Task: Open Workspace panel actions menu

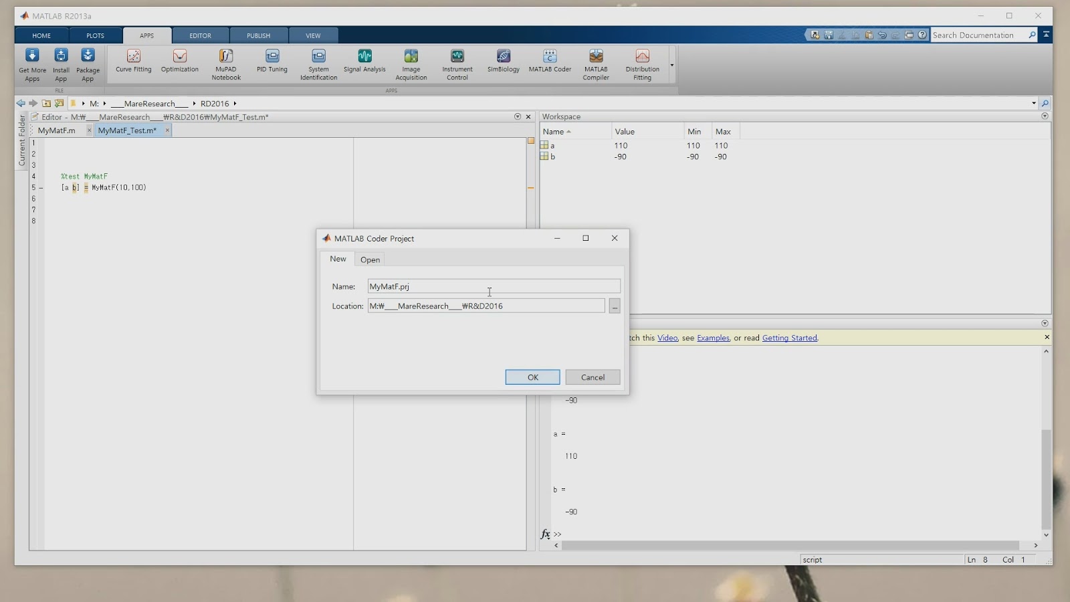Action: 1045,116
